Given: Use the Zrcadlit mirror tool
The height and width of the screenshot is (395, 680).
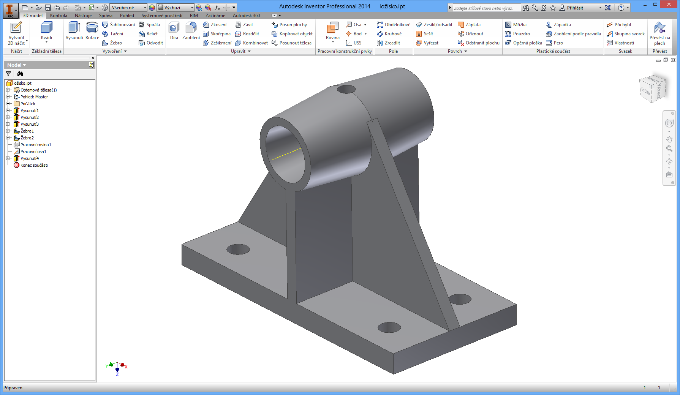Looking at the screenshot, I should (388, 43).
